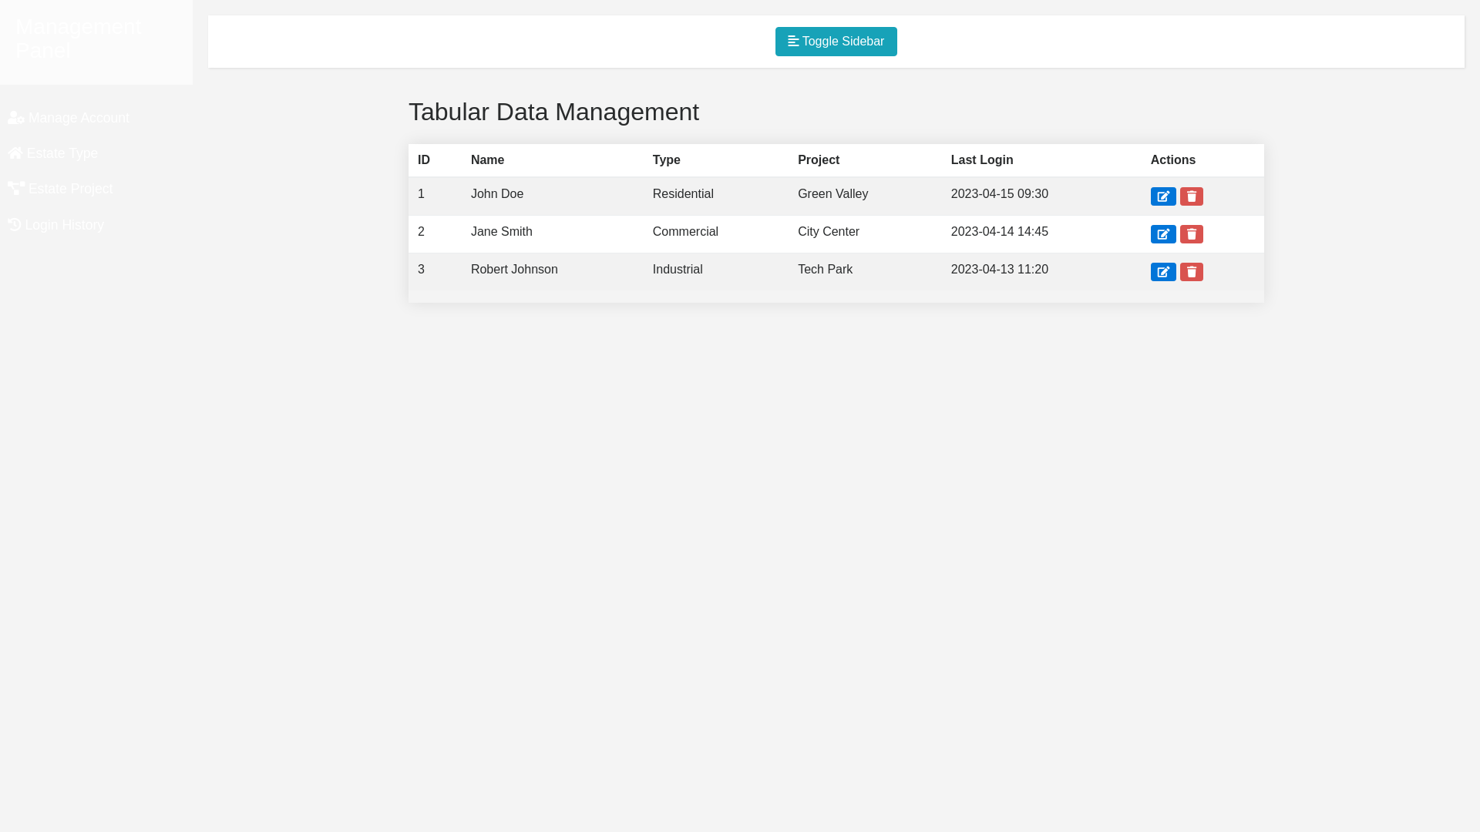The image size is (1480, 832).
Task: Click the Name column header
Action: tap(487, 160)
